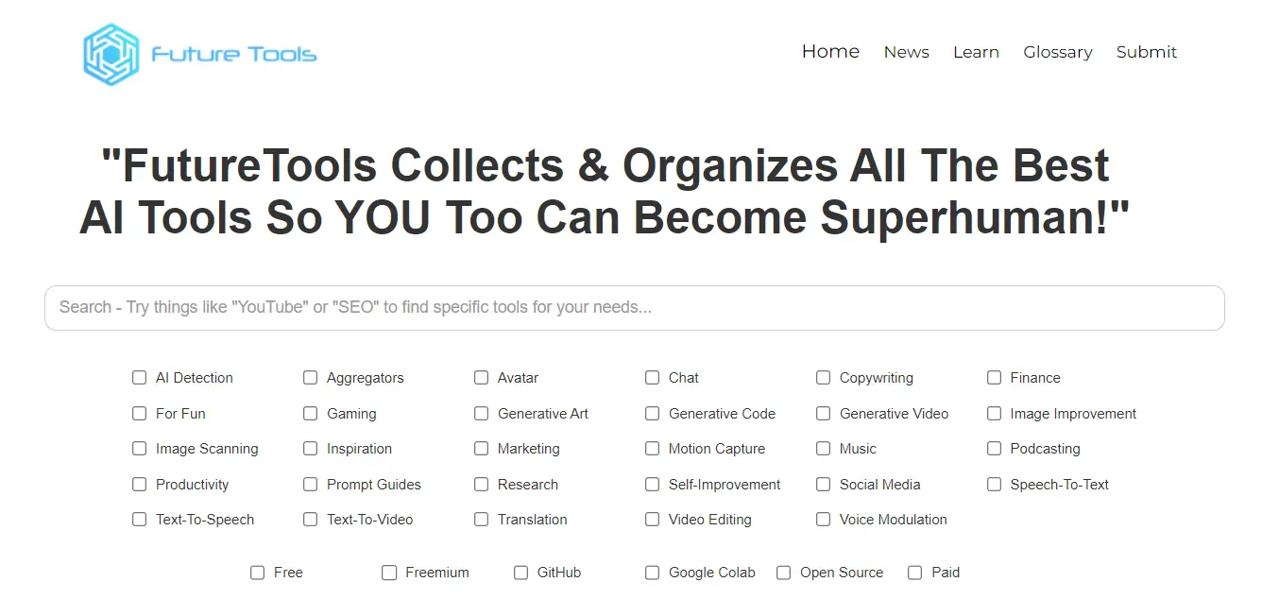Enable the Google Colab filter
This screenshot has width=1279, height=599.
click(x=652, y=573)
